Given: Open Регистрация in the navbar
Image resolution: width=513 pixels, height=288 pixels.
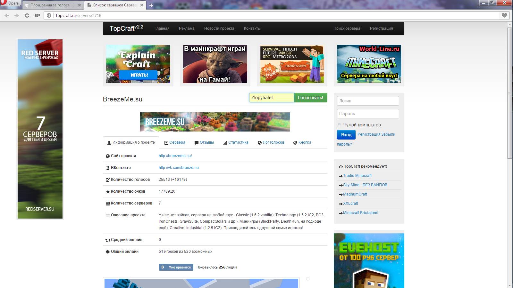Looking at the screenshot, I should [x=381, y=28].
